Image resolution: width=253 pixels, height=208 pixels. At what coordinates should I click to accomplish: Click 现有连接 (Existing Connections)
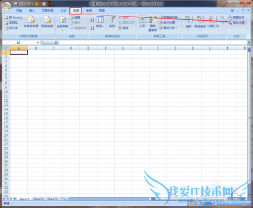47,22
